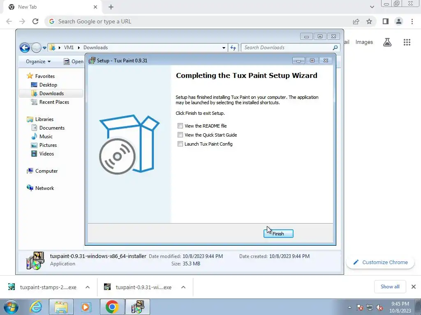The image size is (421, 315).
Task: Click share page icon in address bar
Action: [356, 21]
